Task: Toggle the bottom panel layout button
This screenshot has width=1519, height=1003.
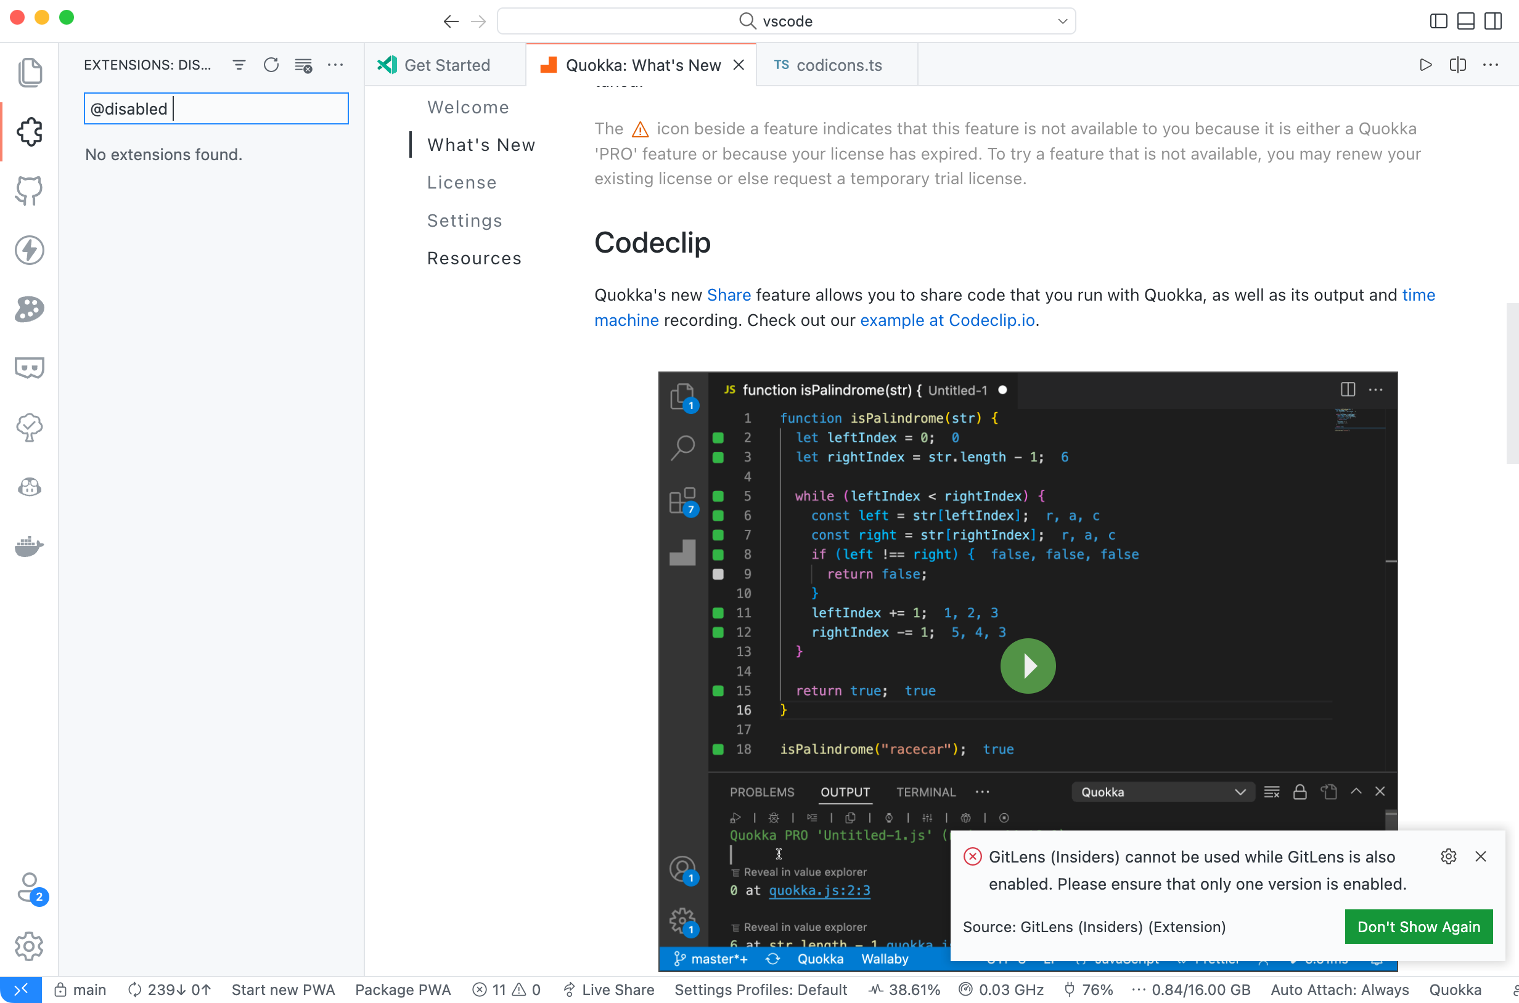Action: click(x=1466, y=21)
